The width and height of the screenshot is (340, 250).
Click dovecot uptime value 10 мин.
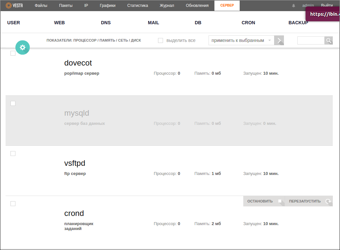click(x=271, y=73)
